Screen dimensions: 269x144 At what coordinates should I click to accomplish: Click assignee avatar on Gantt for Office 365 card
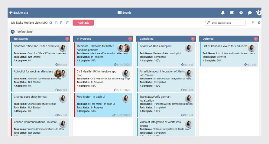point(63,48)
